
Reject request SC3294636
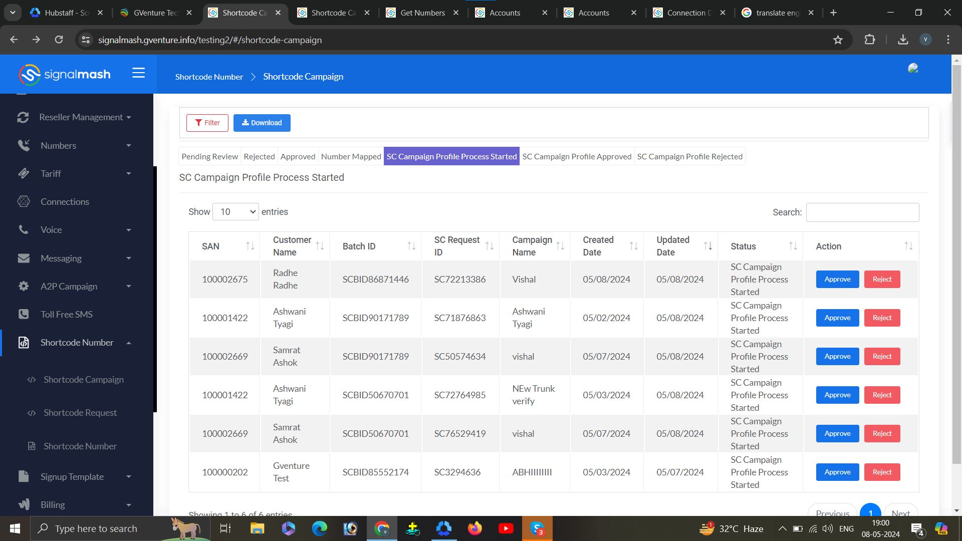coord(882,472)
